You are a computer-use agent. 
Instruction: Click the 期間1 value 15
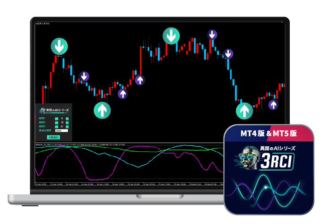(x=62, y=119)
